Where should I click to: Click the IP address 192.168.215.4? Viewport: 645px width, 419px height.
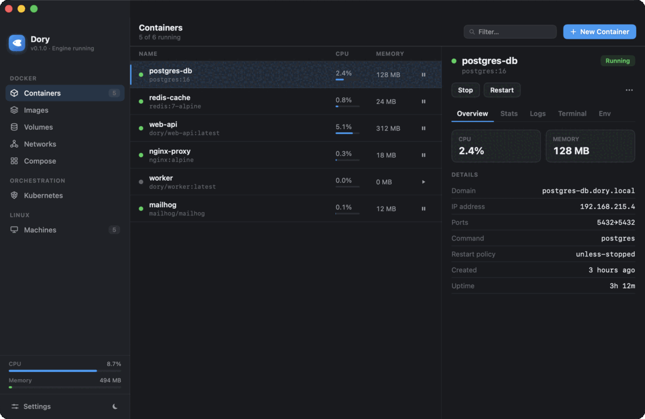607,207
